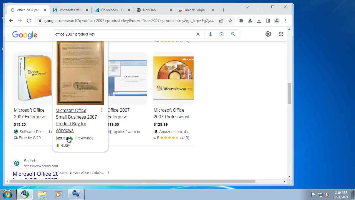This screenshot has width=355, height=200.
Task: Click the muted volume tray icon
Action: (x=327, y=195)
